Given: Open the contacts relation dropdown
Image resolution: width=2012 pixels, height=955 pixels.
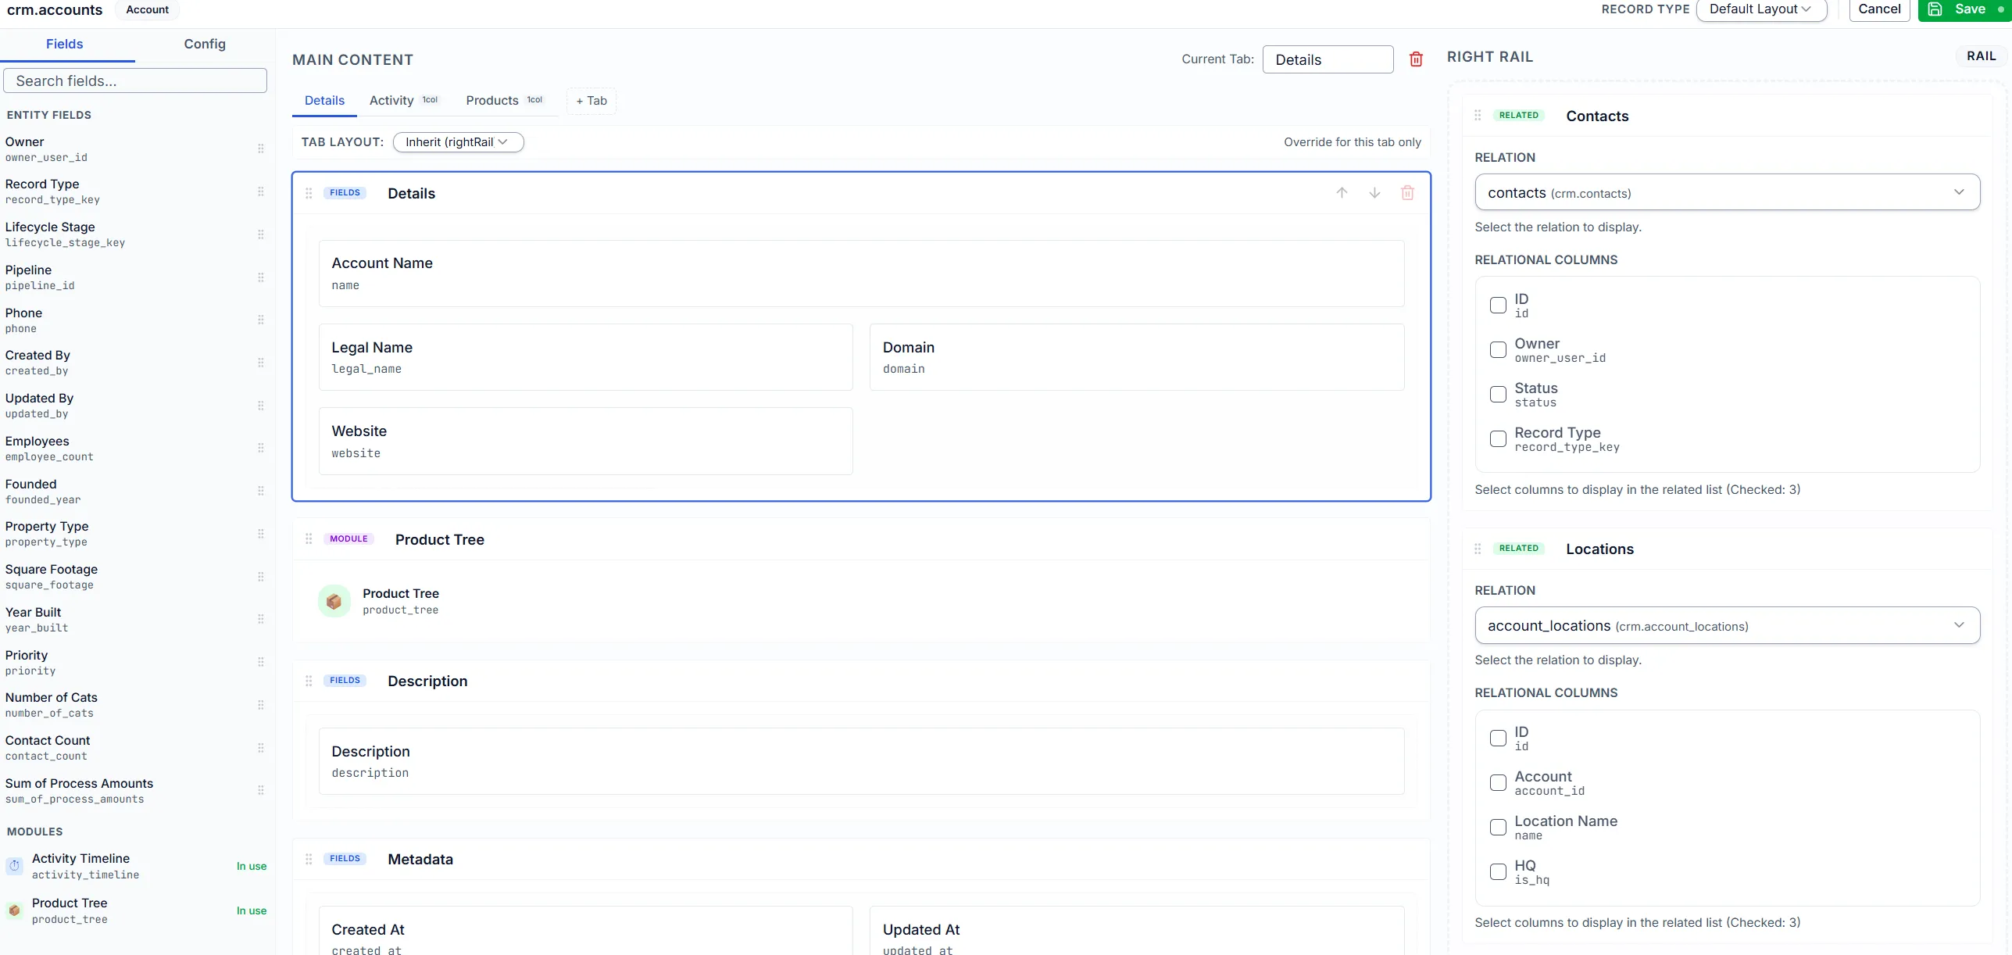Looking at the screenshot, I should tap(1727, 192).
